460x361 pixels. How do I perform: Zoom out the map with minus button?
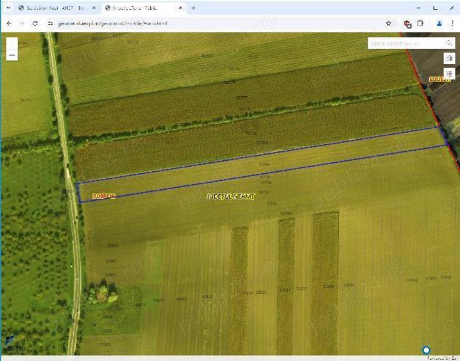click(x=12, y=55)
